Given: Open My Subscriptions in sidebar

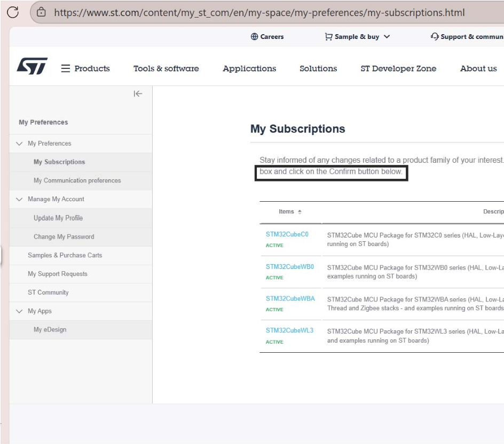Looking at the screenshot, I should pyautogui.click(x=59, y=162).
